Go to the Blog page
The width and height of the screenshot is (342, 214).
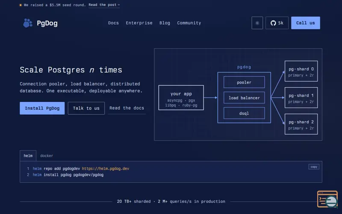click(x=165, y=23)
